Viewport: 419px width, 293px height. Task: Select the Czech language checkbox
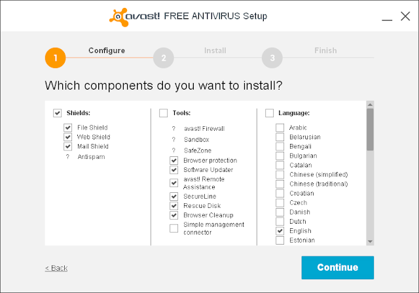pyautogui.click(x=280, y=203)
